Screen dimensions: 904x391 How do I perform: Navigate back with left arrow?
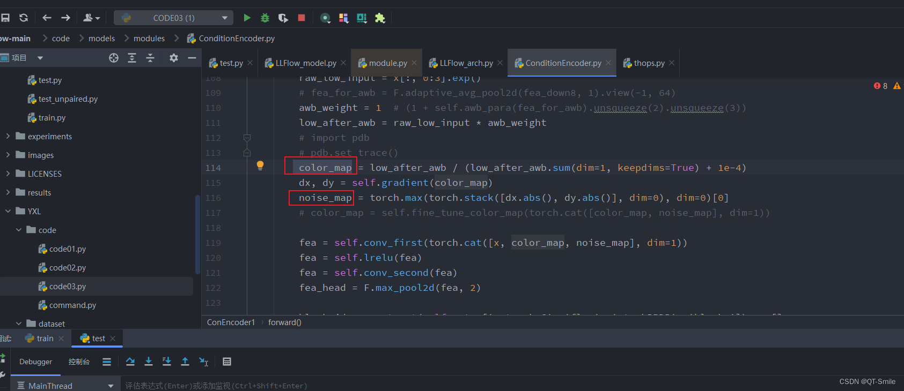pyautogui.click(x=47, y=18)
